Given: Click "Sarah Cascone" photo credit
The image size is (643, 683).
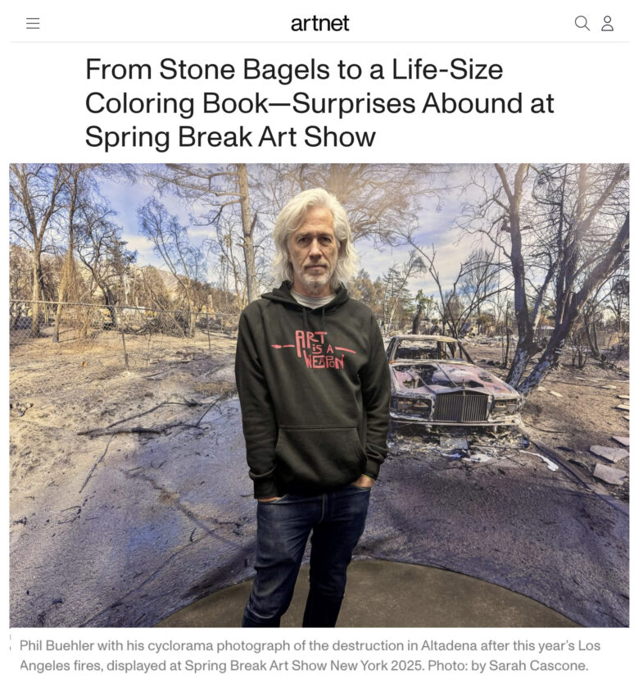Looking at the screenshot, I should [x=538, y=666].
